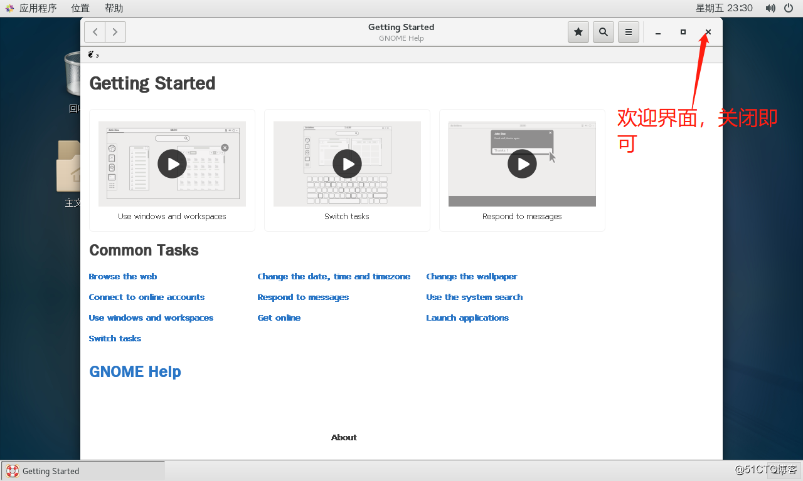Open the 'Get online' link
The width and height of the screenshot is (803, 481).
tap(279, 318)
